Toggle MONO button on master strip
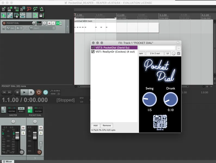This screenshot has width=216, height=163. pyautogui.click(x=21, y=110)
